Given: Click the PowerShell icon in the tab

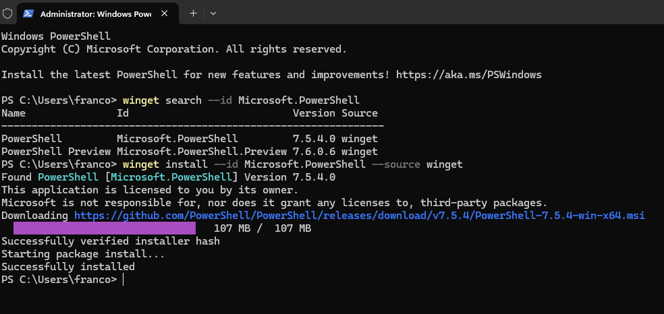Looking at the screenshot, I should click(29, 13).
